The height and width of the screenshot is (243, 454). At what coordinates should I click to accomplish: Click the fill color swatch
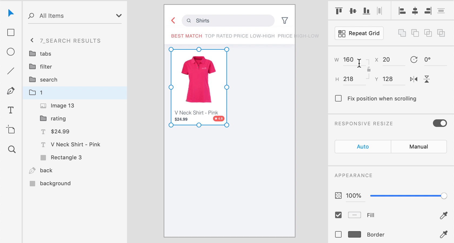pos(355,215)
